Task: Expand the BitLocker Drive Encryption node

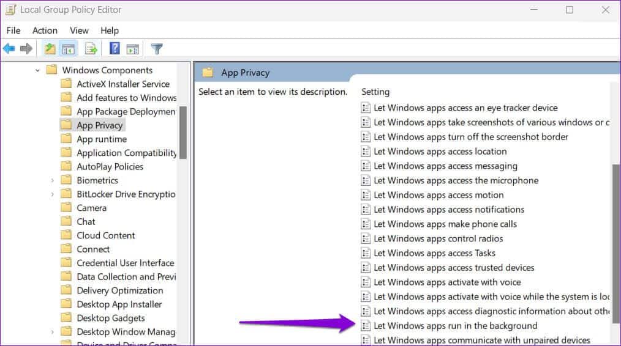Action: click(53, 194)
